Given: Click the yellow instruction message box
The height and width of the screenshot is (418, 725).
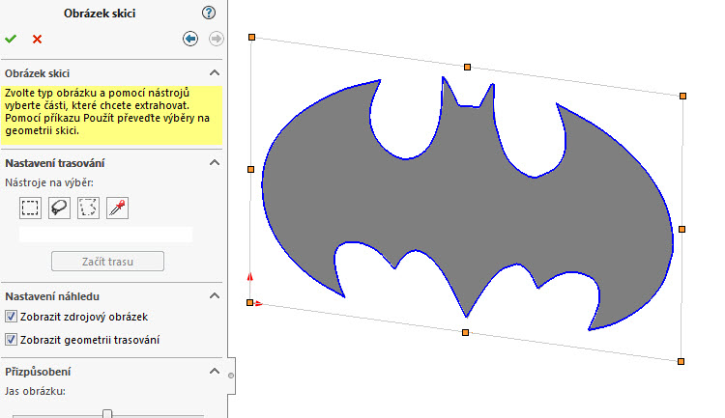Looking at the screenshot, I should point(111,115).
